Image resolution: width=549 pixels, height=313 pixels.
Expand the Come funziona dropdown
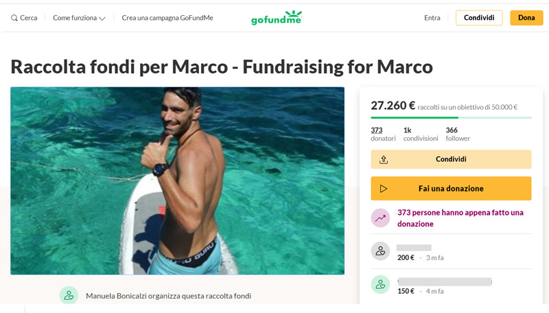coord(79,18)
